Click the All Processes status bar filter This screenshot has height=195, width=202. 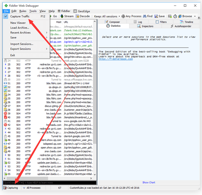click(x=32, y=188)
